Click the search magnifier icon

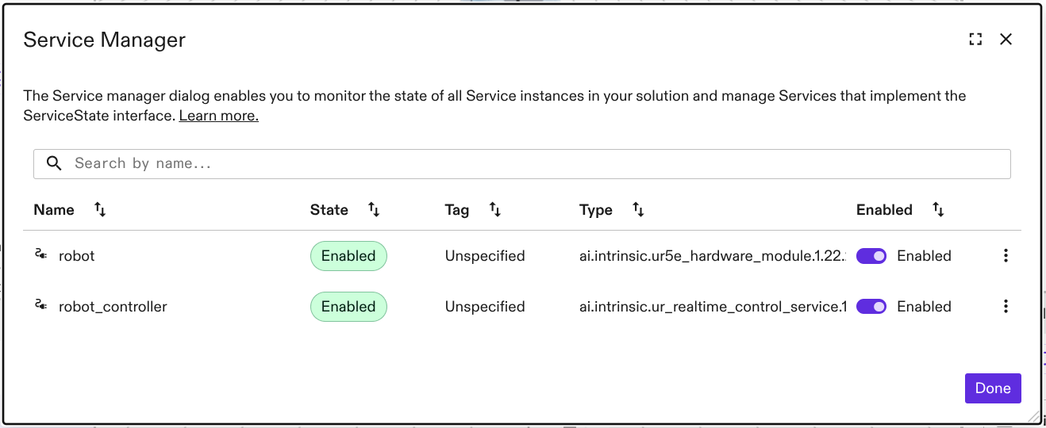point(54,163)
